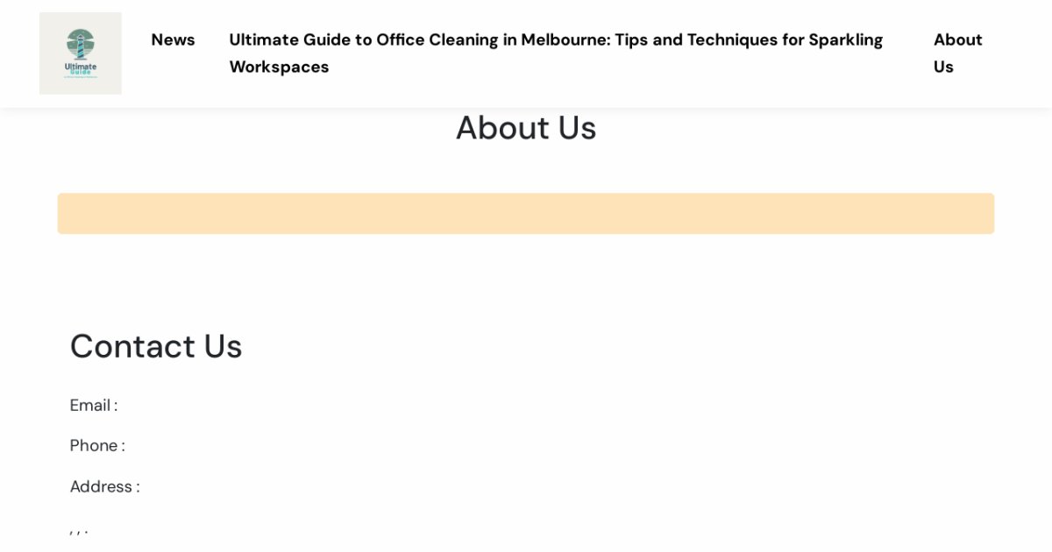Click the About Us page heading
The width and height of the screenshot is (1052, 552).
point(526,128)
